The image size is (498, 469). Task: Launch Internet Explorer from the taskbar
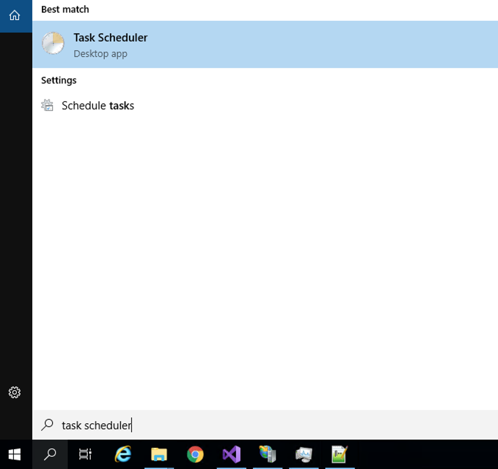123,454
